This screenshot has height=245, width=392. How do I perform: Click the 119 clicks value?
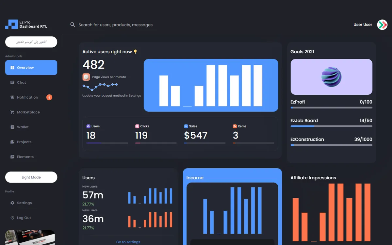coord(141,135)
